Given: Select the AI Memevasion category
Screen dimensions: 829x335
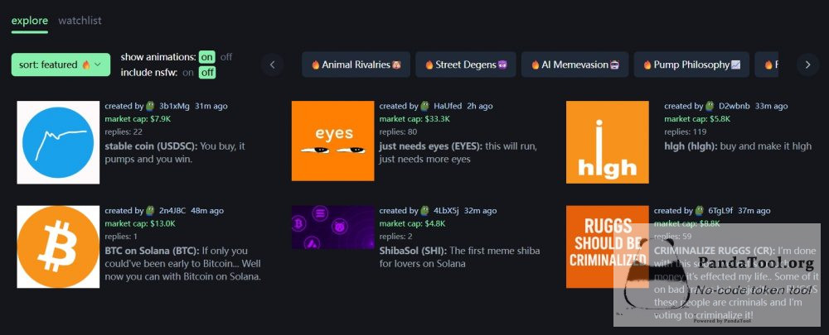Looking at the screenshot, I should (x=574, y=65).
